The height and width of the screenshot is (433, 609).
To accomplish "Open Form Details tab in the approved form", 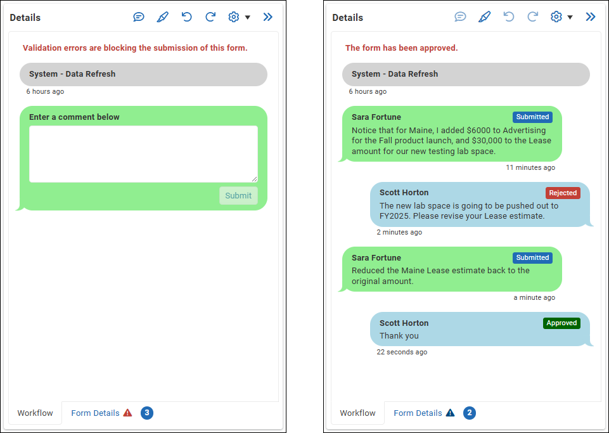I will pyautogui.click(x=423, y=413).
